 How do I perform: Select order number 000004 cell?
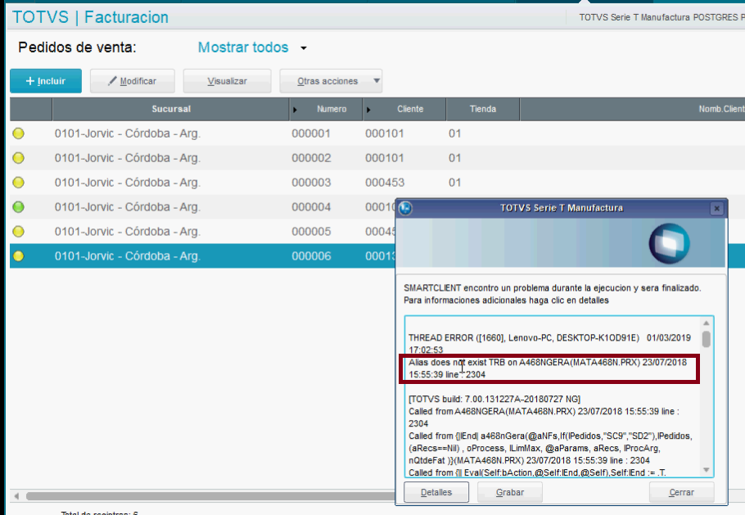tap(311, 208)
